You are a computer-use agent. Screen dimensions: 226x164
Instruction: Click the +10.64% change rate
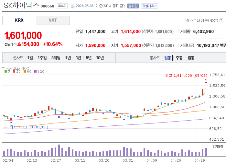click(53, 44)
